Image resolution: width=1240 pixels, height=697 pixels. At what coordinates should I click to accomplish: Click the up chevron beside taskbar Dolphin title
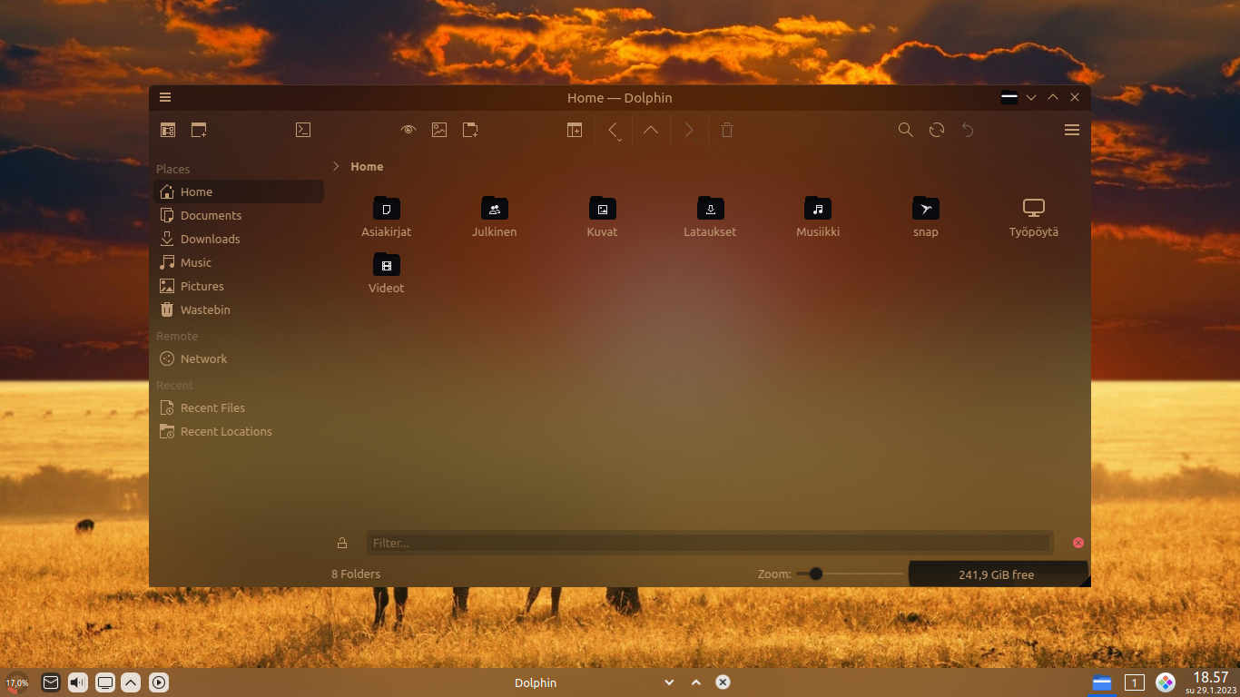coord(696,682)
